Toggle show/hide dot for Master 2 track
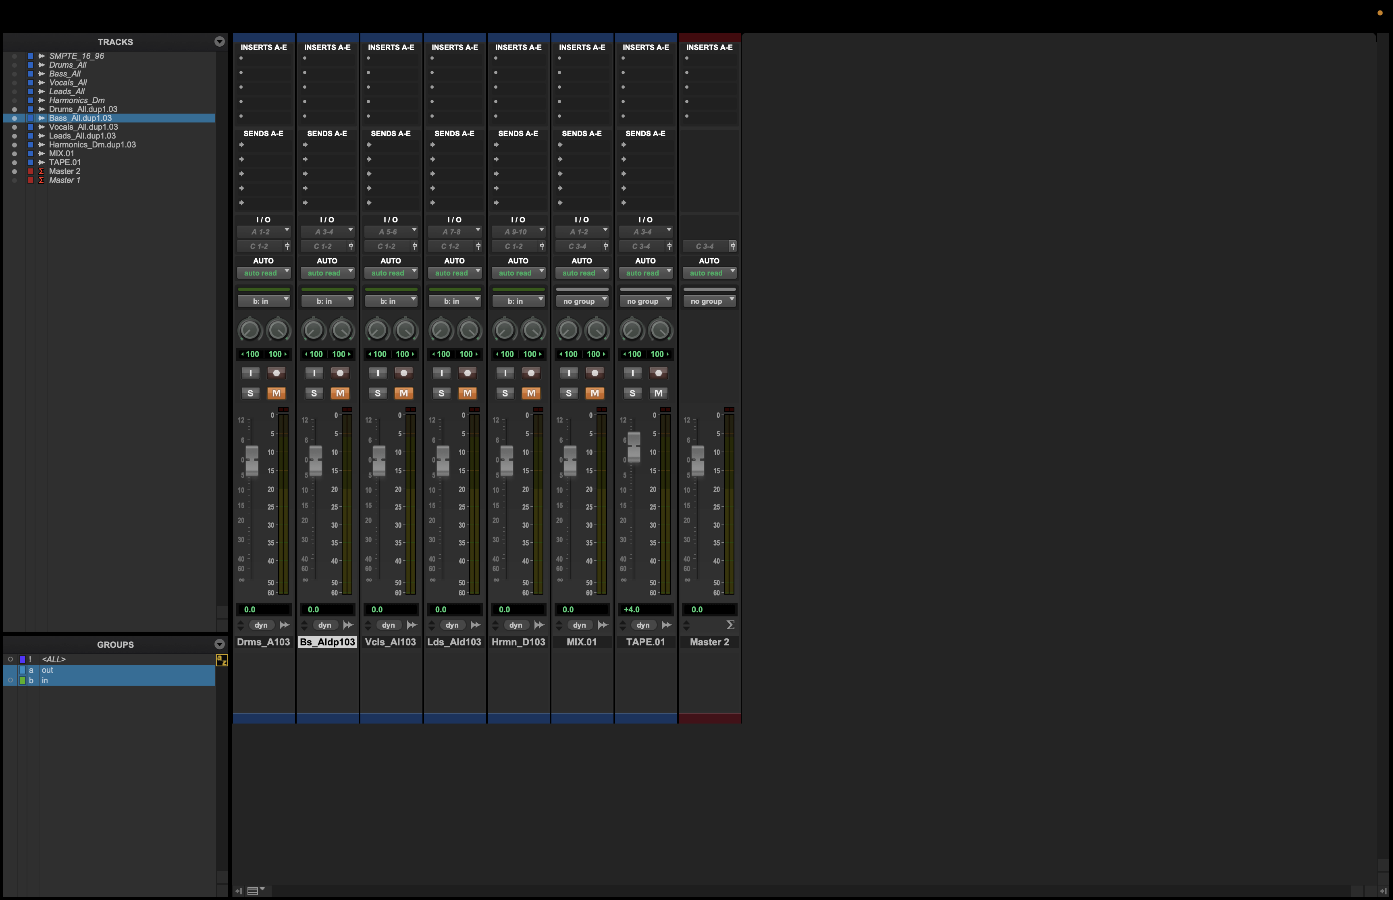 15,171
